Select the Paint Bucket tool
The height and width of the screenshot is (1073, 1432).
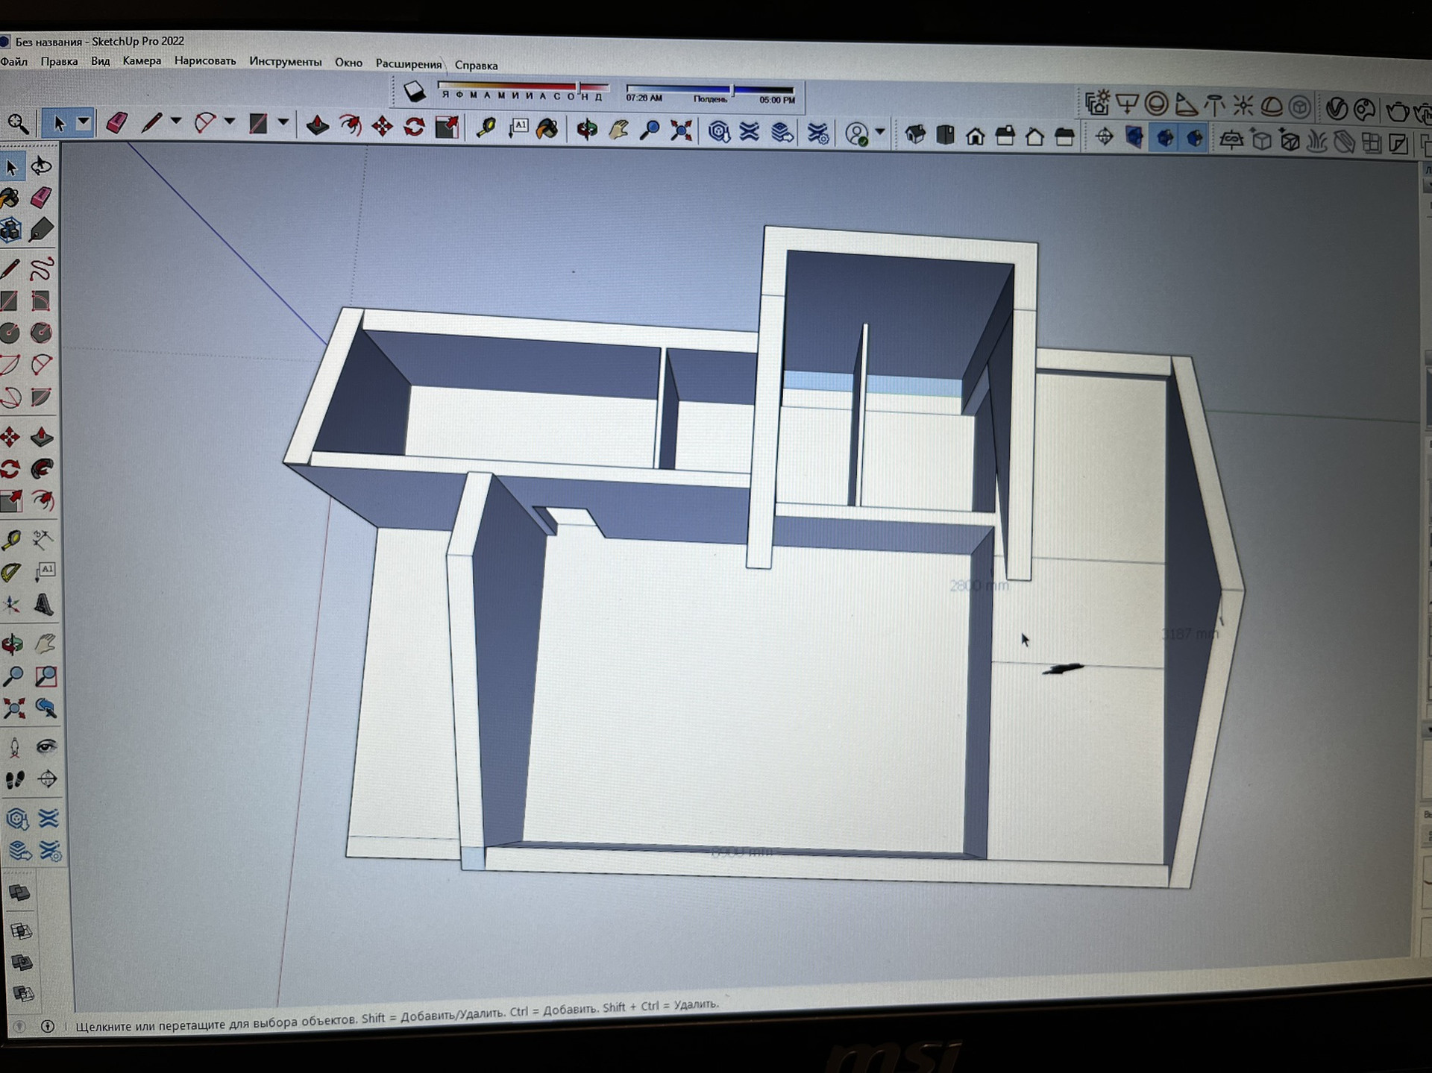point(547,129)
